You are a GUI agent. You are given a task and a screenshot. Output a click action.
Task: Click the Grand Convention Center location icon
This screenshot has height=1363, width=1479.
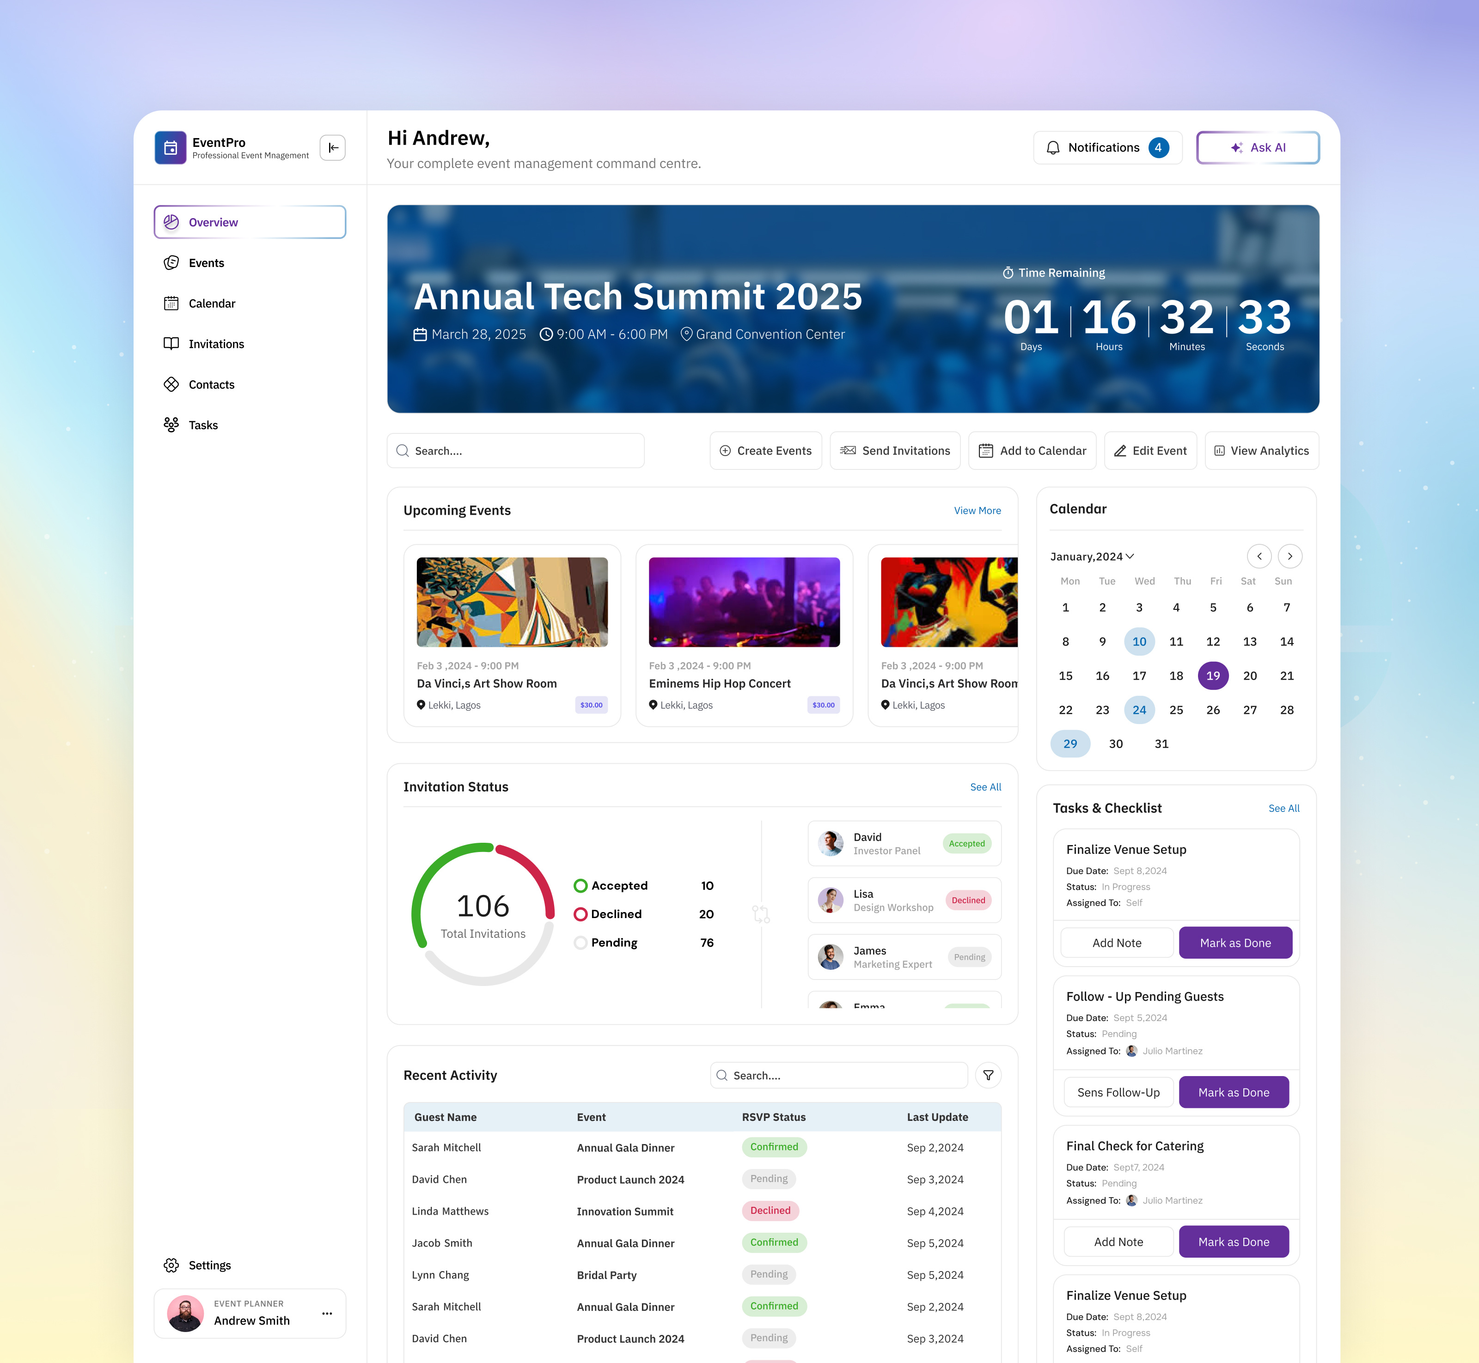[686, 334]
